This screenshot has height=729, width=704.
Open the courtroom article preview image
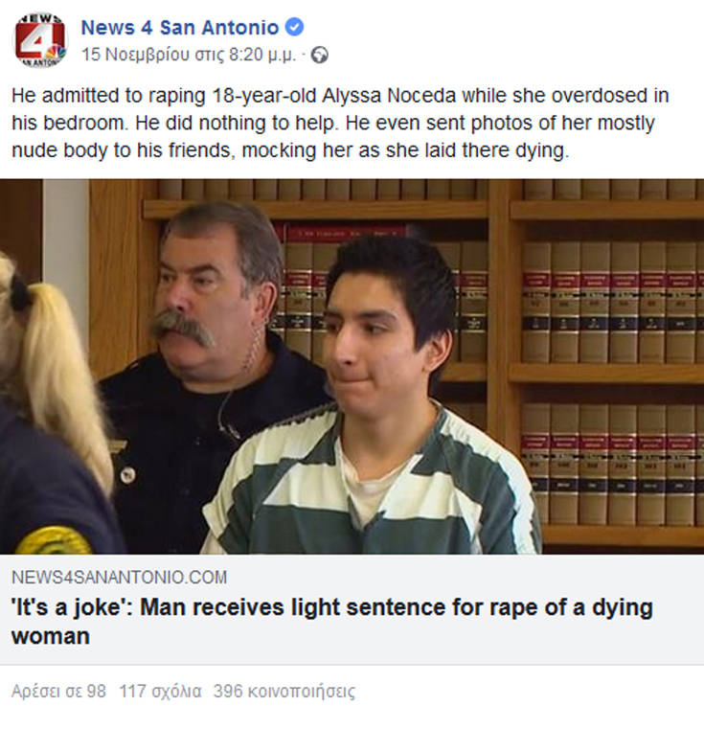[x=352, y=366]
